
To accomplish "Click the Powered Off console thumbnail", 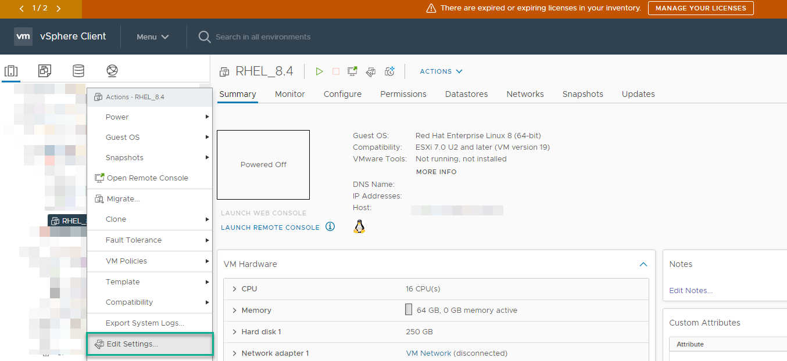I will tap(263, 165).
